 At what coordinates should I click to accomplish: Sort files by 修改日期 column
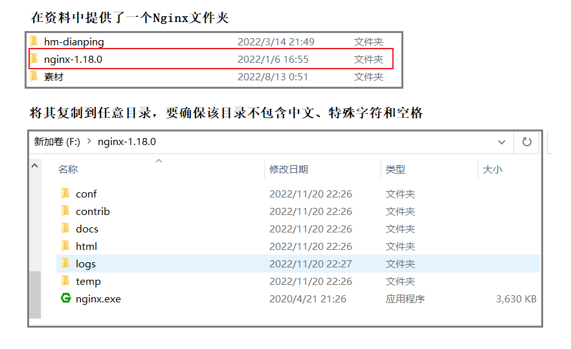coord(289,170)
